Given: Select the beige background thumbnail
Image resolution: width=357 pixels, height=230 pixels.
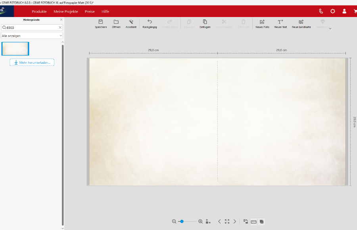Looking at the screenshot, I should click(15, 49).
